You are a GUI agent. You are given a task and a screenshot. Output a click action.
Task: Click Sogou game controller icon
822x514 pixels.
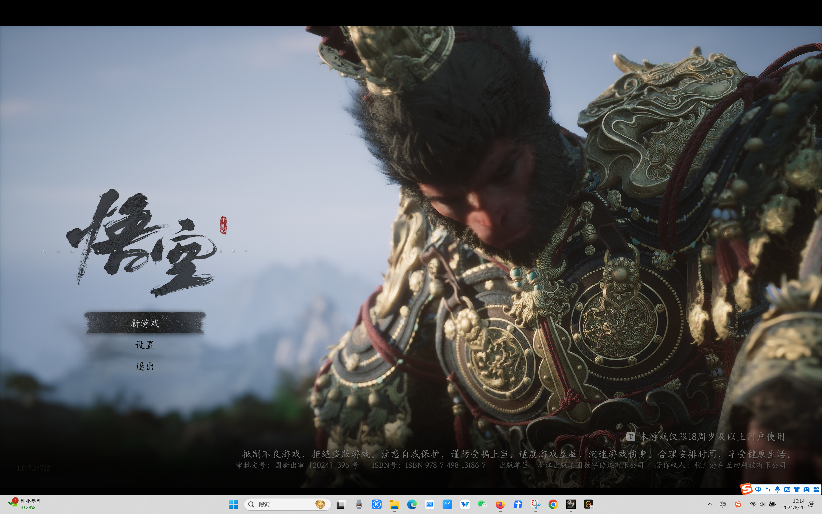pos(806,490)
